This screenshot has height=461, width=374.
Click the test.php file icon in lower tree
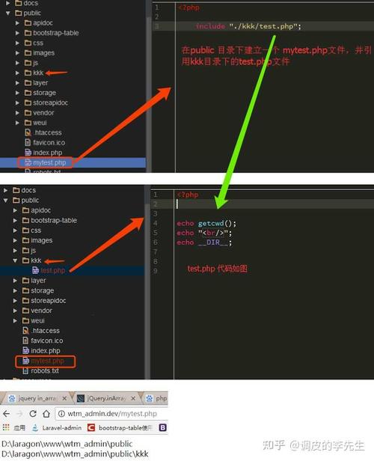[x=36, y=270]
